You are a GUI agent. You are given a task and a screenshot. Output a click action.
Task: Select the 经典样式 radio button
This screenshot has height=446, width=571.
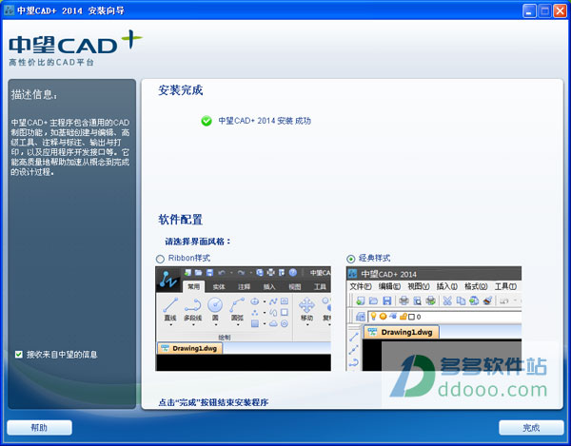click(x=350, y=259)
